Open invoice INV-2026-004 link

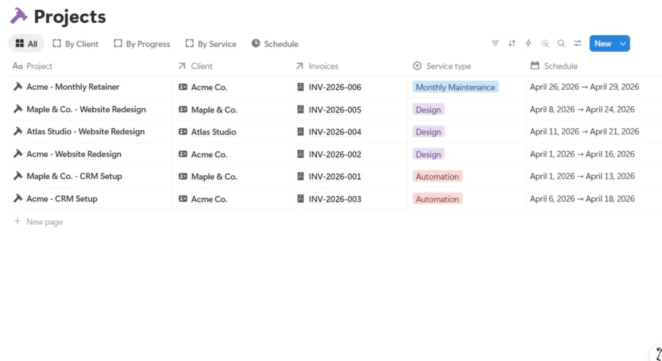click(335, 132)
